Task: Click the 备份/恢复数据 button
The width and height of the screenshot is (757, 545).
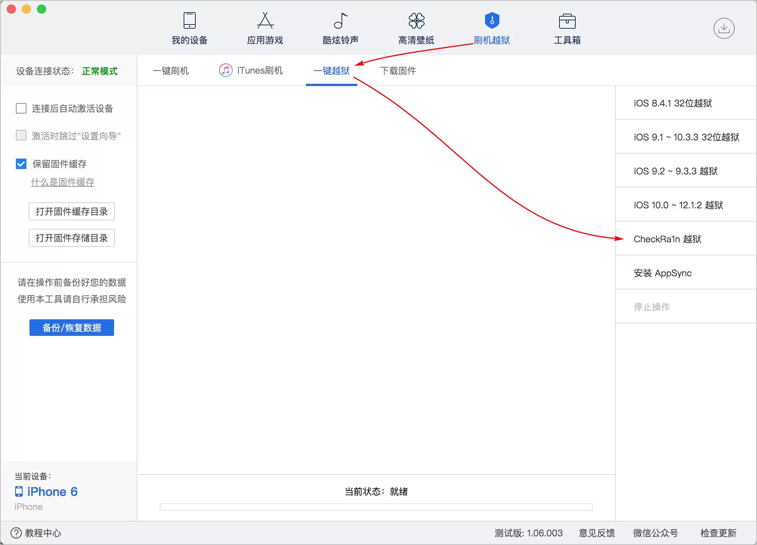Action: pyautogui.click(x=72, y=328)
